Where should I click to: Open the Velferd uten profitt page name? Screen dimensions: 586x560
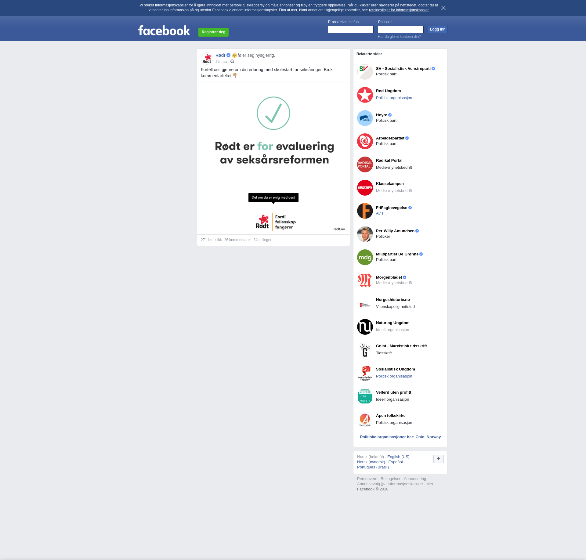[x=394, y=392]
